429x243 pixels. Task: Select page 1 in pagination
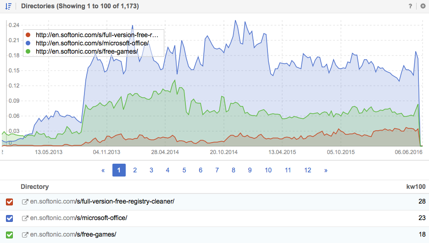coord(118,170)
